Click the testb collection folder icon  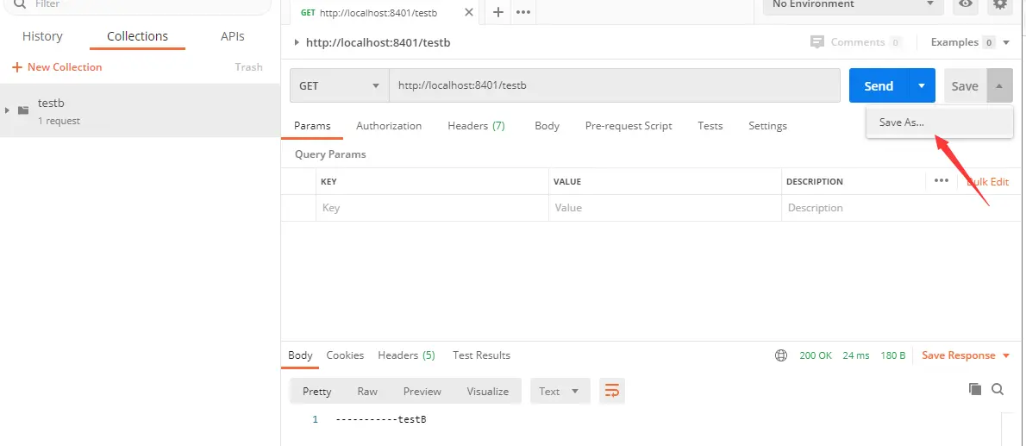point(23,110)
